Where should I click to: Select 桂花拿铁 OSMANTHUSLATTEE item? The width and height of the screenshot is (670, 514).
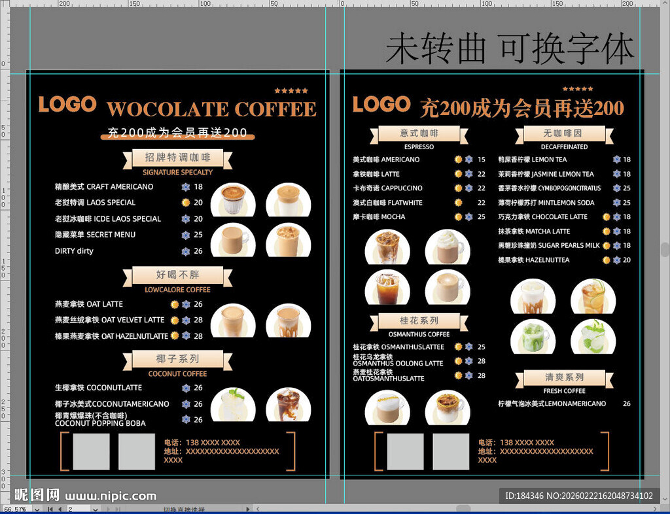(398, 347)
